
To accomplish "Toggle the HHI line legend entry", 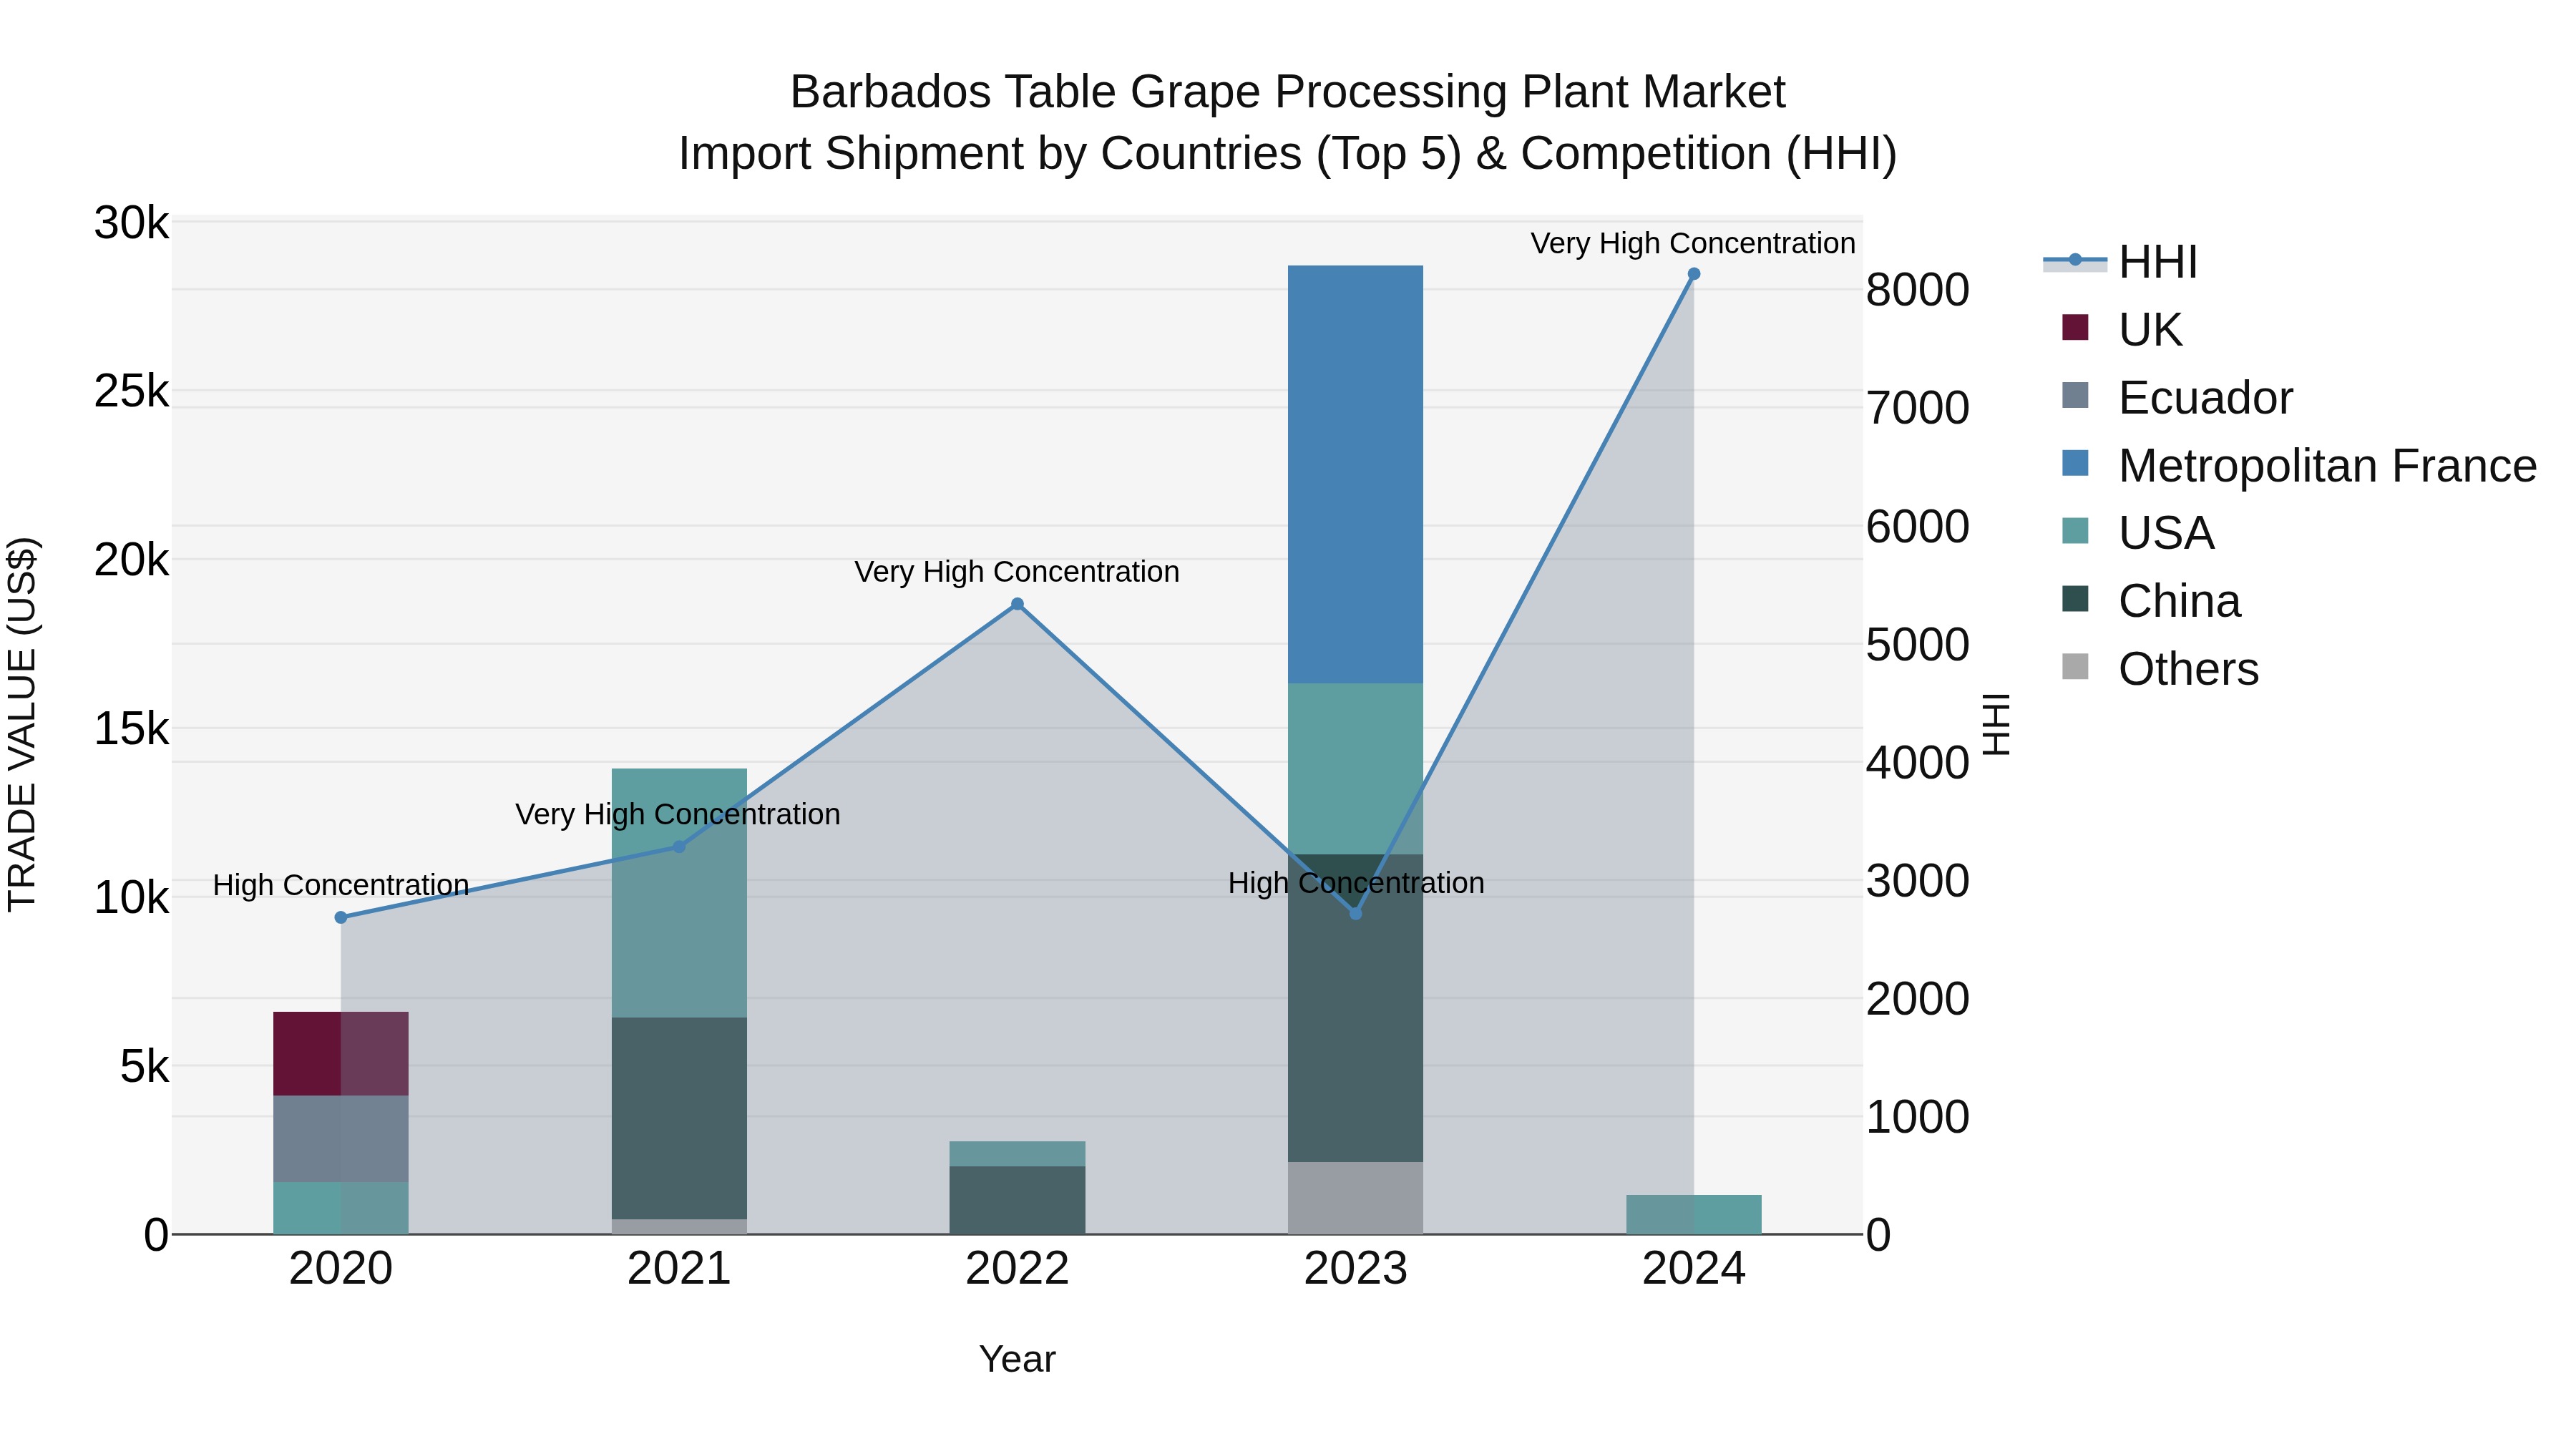I will [2120, 262].
